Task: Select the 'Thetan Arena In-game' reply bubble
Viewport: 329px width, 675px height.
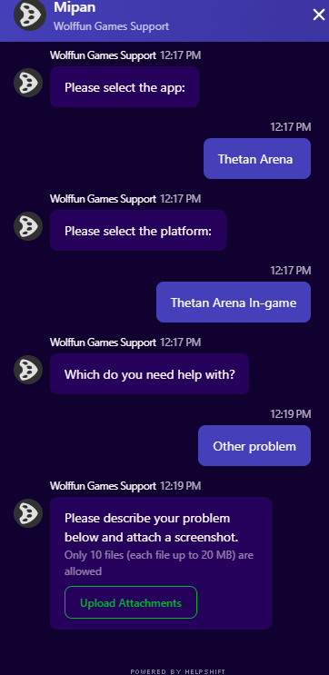Action: [x=234, y=303]
